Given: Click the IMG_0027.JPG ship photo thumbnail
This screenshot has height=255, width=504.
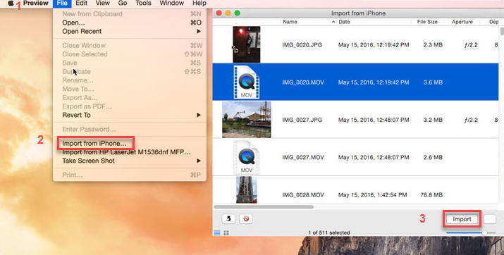Looking at the screenshot, I should coord(247,120).
